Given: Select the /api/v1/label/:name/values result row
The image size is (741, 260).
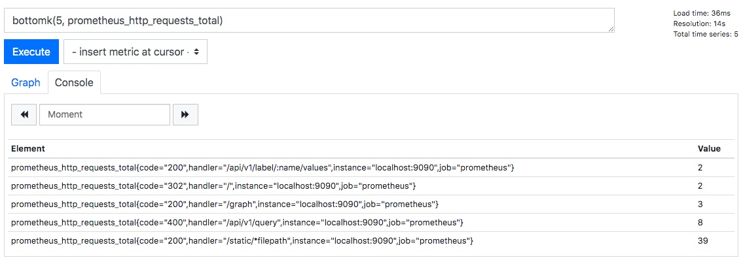Looking at the screenshot, I should tap(370, 167).
